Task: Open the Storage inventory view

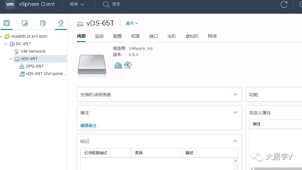Action: (43, 23)
